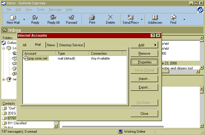Image resolution: width=205 pixels, height=135 pixels.
Task: Sort by the Connection column header
Action: pyautogui.click(x=106, y=53)
